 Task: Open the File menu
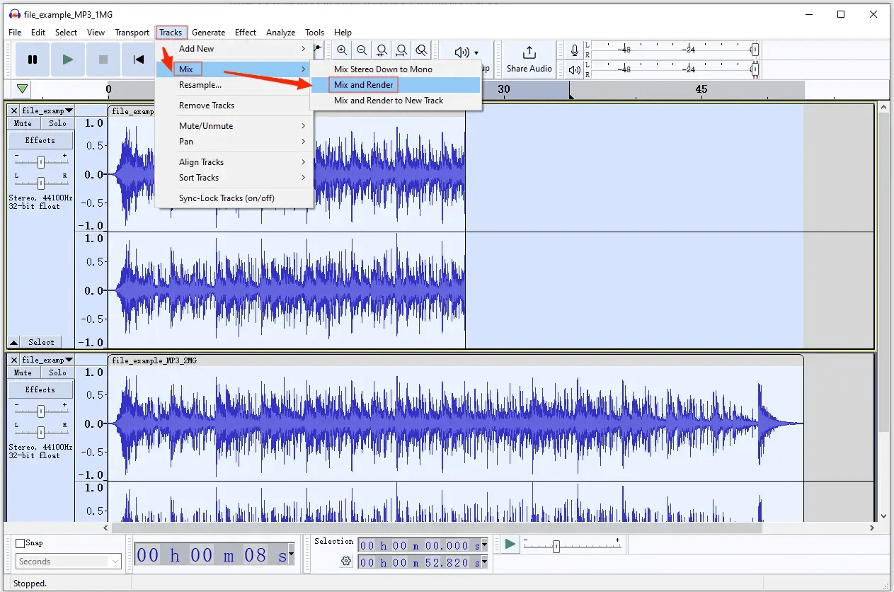(15, 33)
